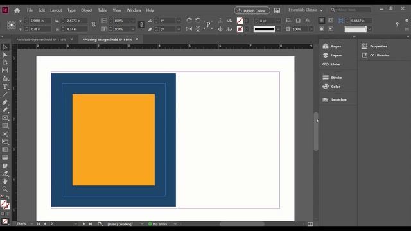Flip the object horizontally
The image size is (411, 231).
pos(189,29)
